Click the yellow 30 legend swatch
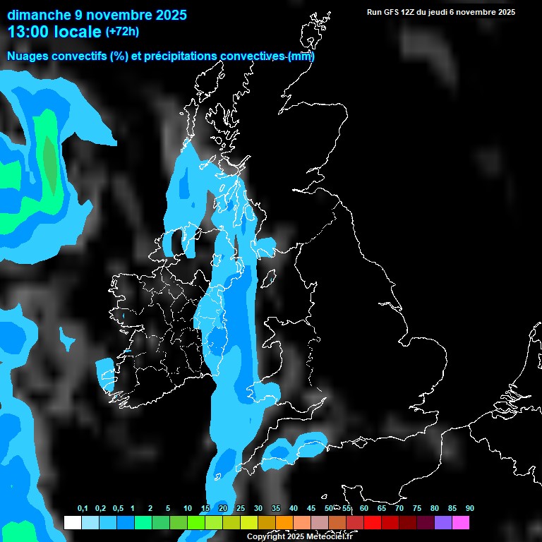The width and height of the screenshot is (542, 542). click(x=249, y=523)
